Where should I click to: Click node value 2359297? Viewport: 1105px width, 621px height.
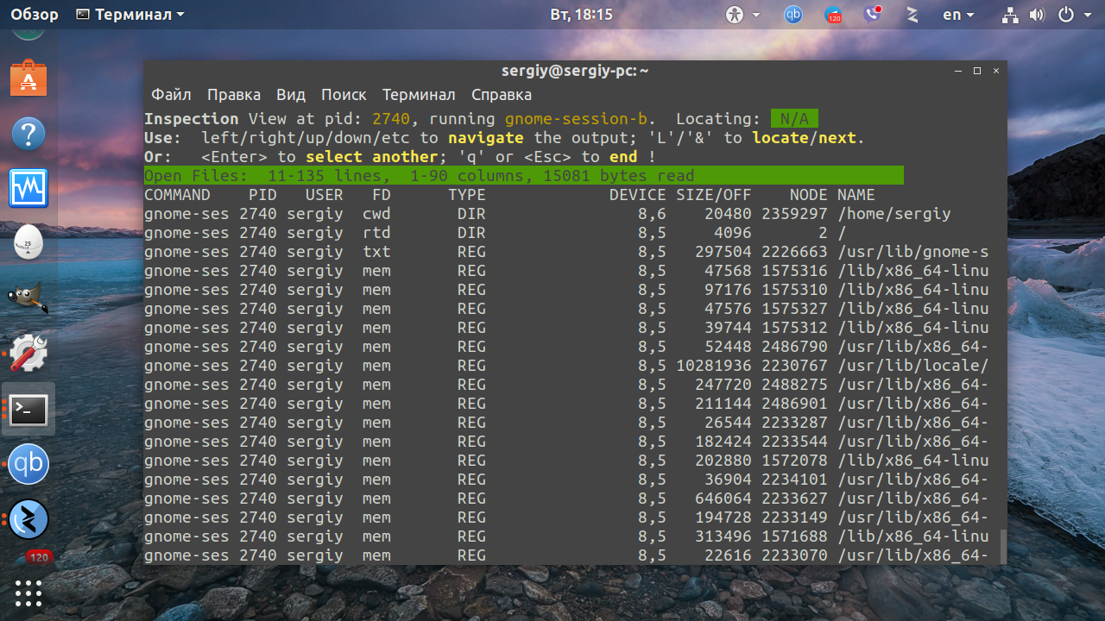(x=794, y=214)
